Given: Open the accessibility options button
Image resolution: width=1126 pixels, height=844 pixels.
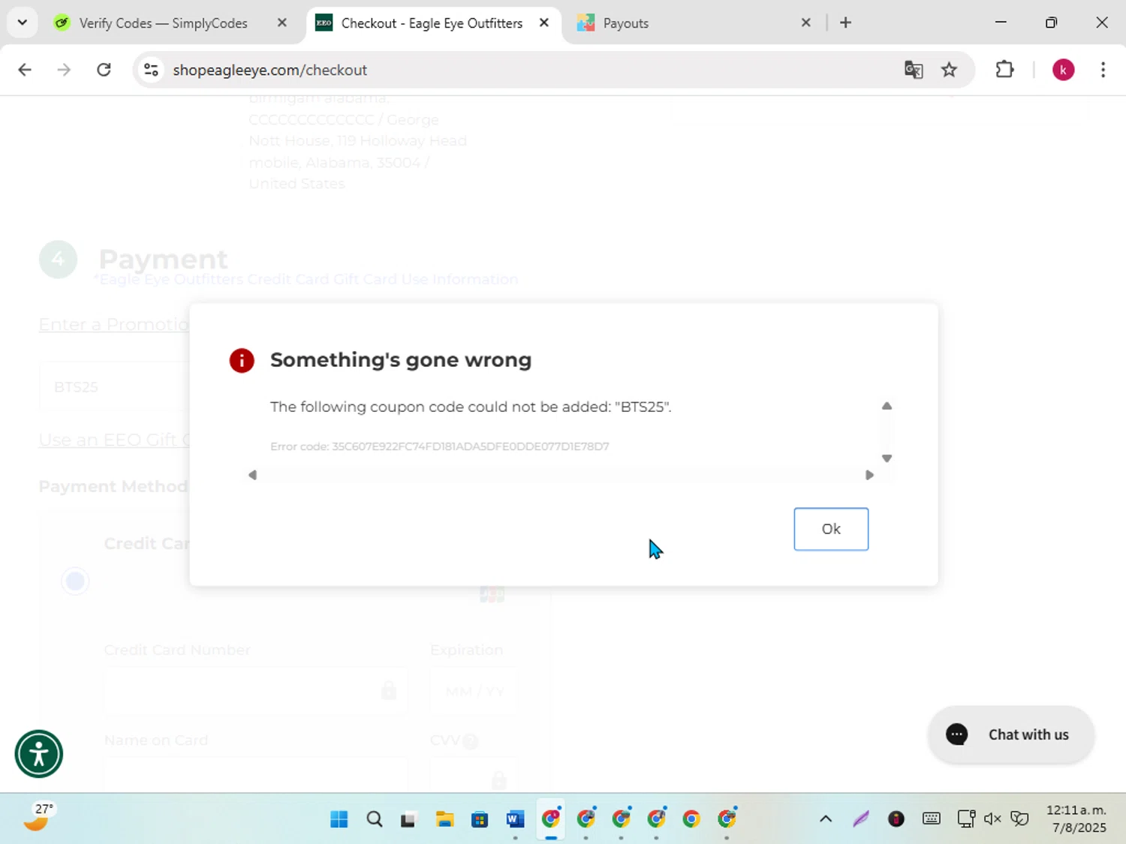Looking at the screenshot, I should pos(39,754).
